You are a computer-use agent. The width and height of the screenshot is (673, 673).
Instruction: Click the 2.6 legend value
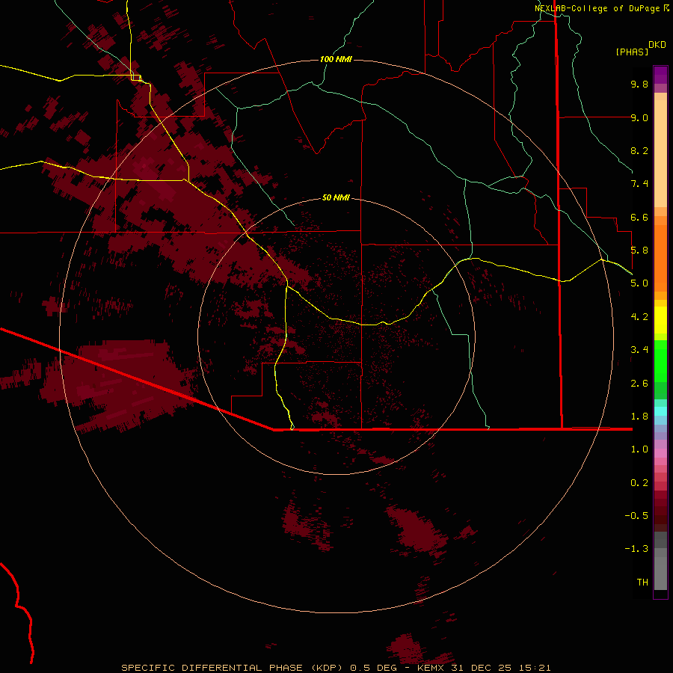[639, 384]
